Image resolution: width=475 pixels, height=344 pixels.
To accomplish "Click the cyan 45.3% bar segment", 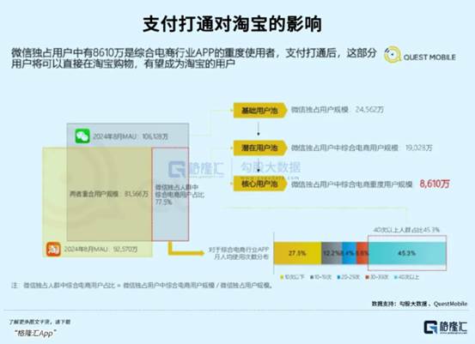I will [407, 253].
